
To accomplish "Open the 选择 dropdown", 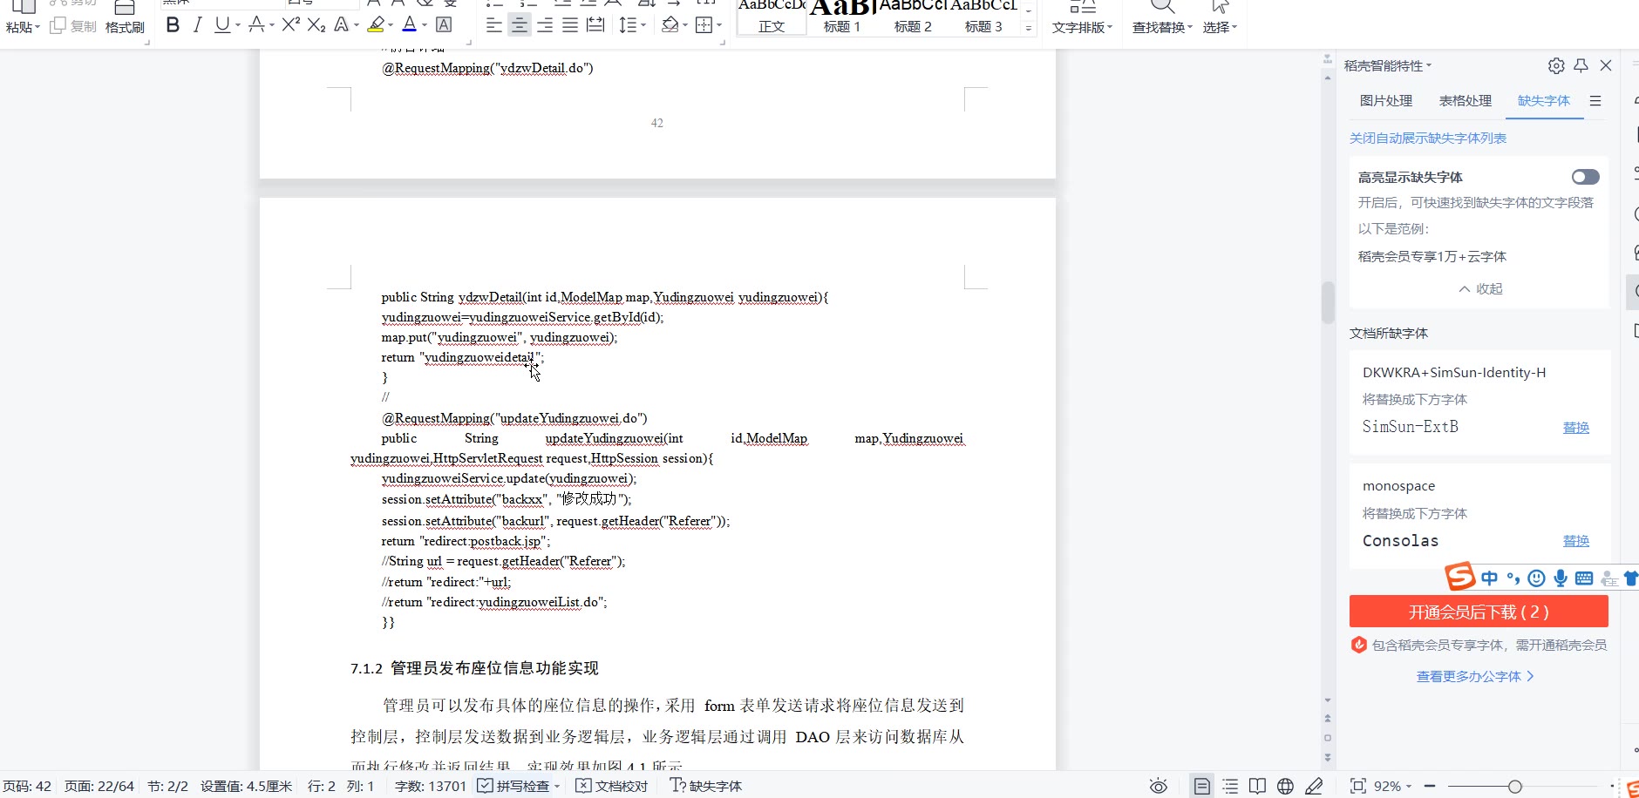I will (1220, 27).
